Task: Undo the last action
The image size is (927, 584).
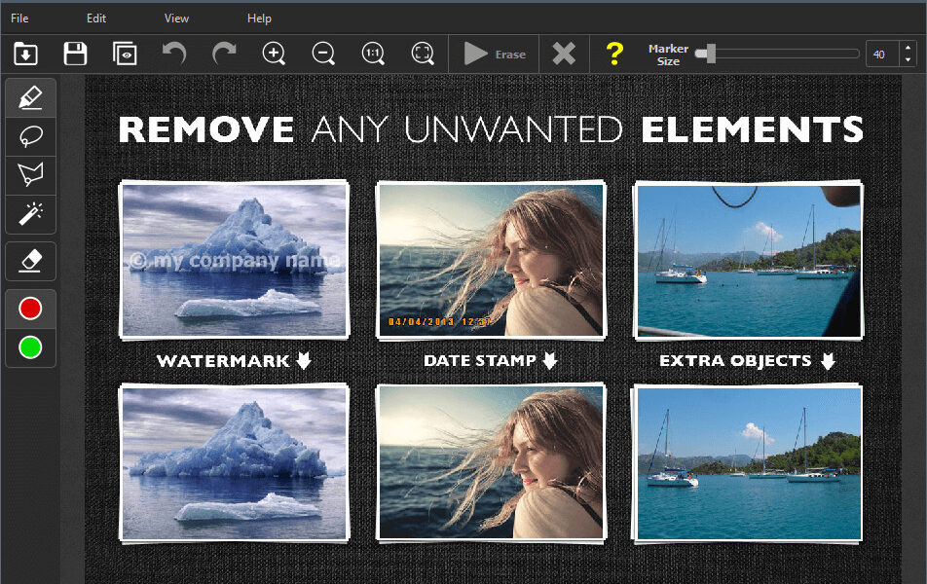Action: pyautogui.click(x=174, y=54)
